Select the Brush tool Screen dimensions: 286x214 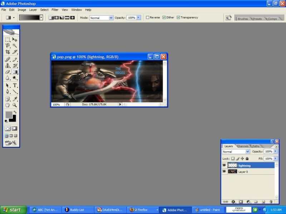15,59
